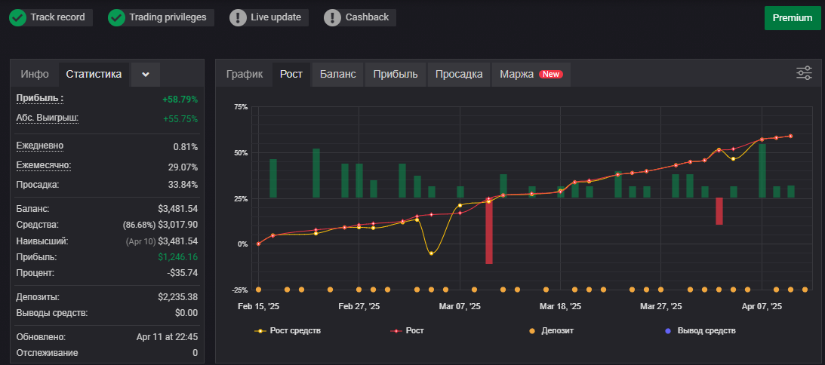Click the red New badge on Маржа
The image size is (825, 365).
551,74
